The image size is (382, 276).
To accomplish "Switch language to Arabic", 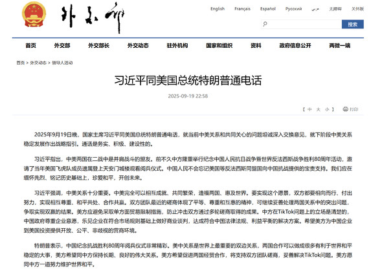I will pyautogui.click(x=315, y=9).
